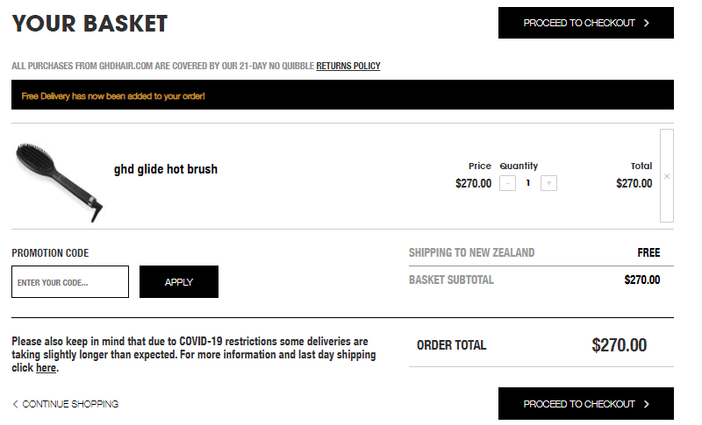Follow the "here" COVID-19 shipping link
702x425 pixels.
[x=46, y=368]
